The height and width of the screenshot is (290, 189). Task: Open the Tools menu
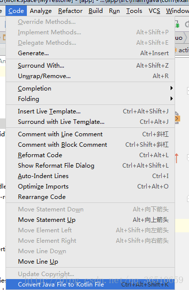tap(134, 11)
